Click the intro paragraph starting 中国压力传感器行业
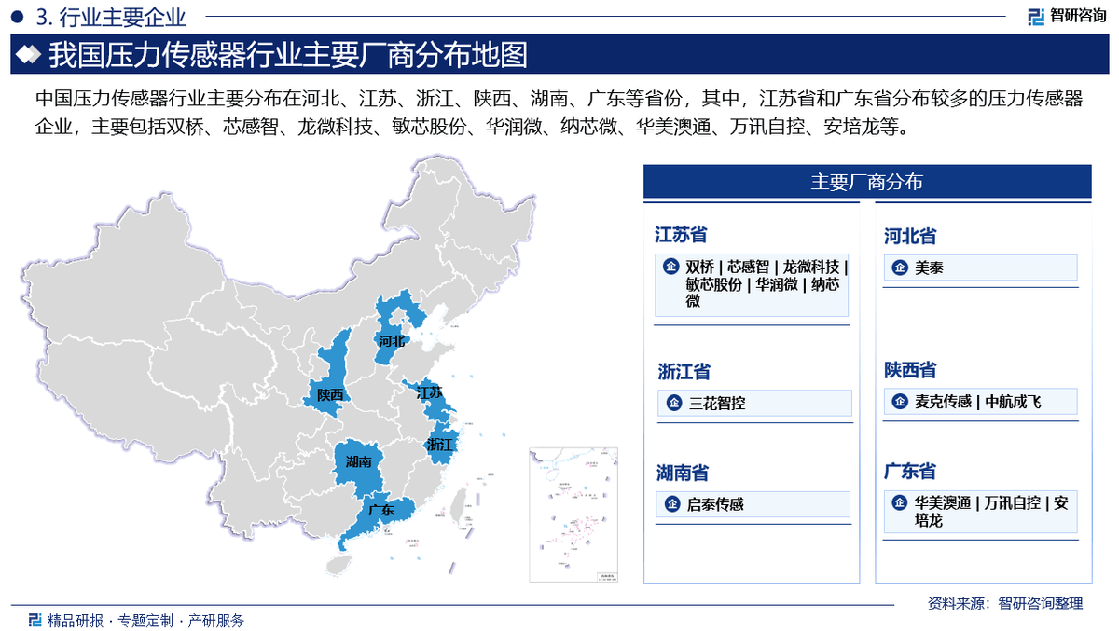Screen dimensions: 1119x631 (x=559, y=113)
